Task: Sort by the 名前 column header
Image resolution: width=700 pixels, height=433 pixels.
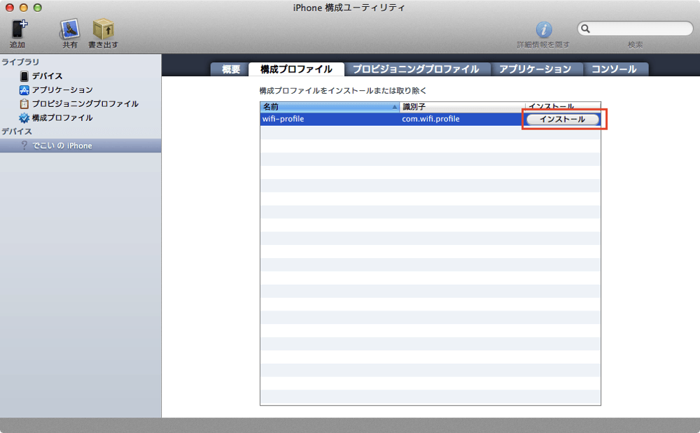Action: [330, 107]
